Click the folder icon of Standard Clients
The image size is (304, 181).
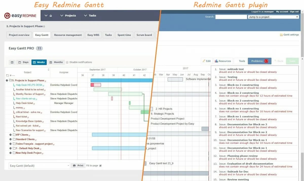(14, 139)
